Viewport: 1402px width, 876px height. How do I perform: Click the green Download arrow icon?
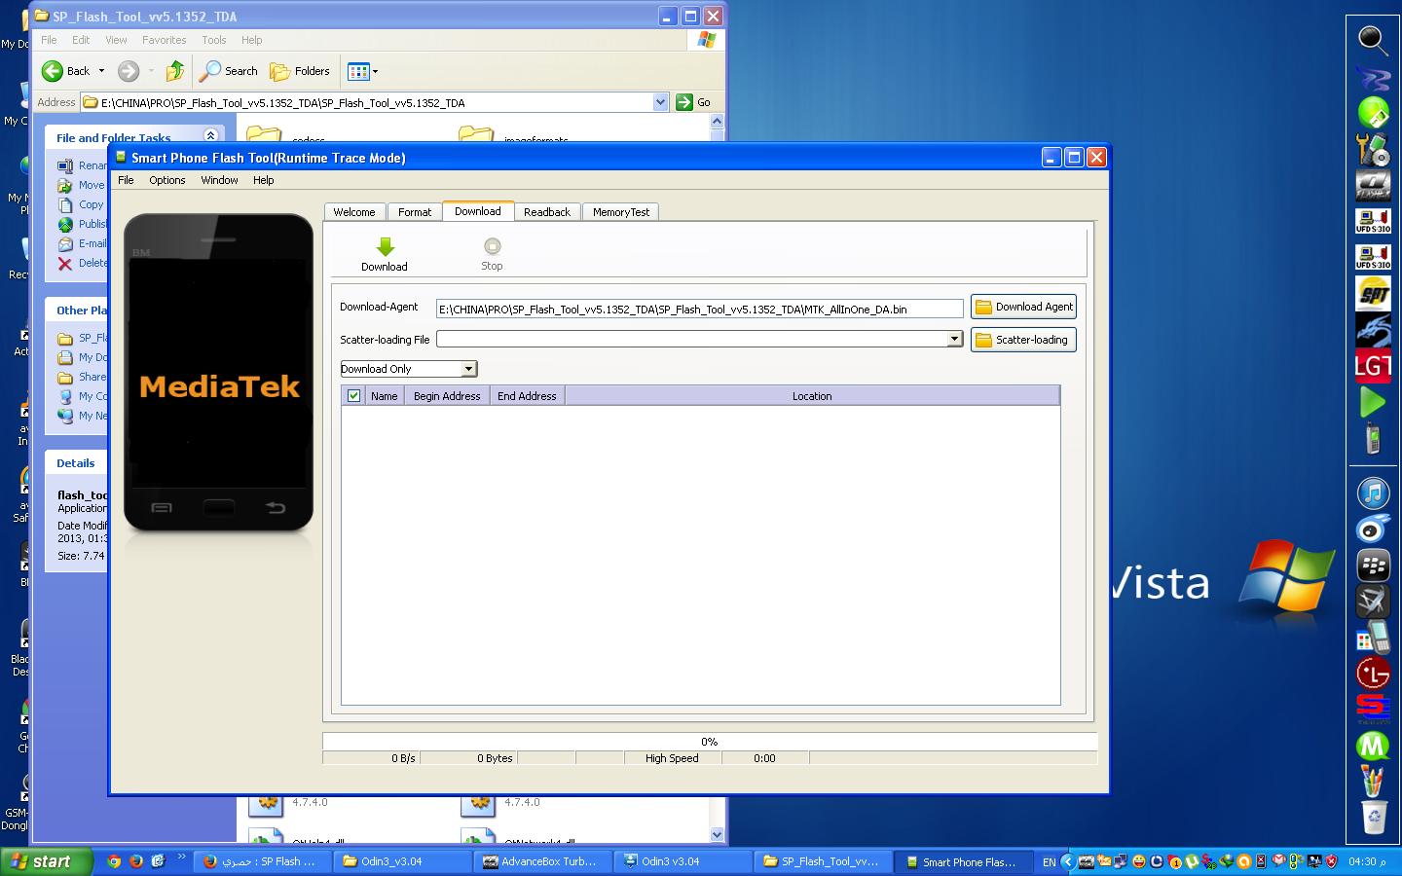click(385, 247)
